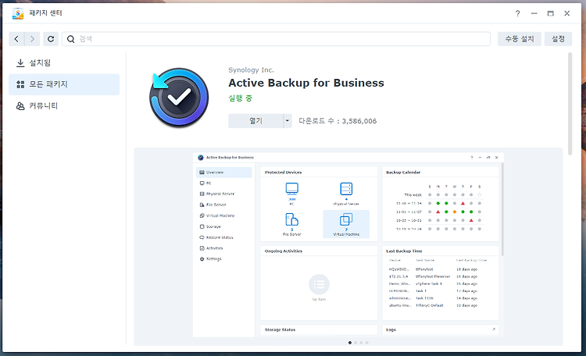Expand the dropdown arrow next to 열기

(x=288, y=121)
